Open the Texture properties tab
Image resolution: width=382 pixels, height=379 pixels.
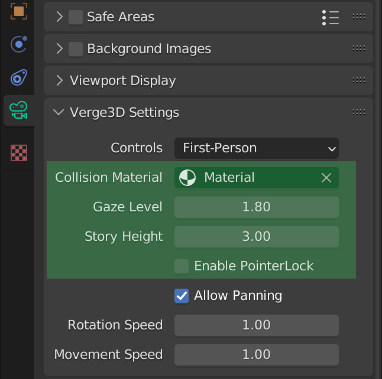tap(19, 153)
